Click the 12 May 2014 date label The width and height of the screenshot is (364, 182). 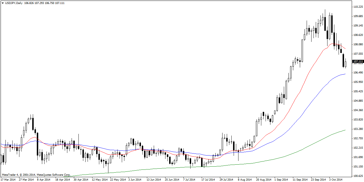coord(100,180)
